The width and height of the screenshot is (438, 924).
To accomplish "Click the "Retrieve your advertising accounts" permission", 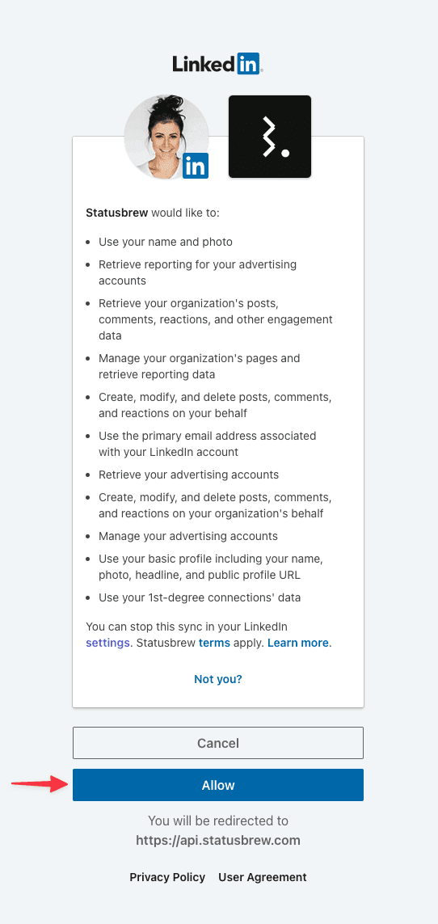I will click(188, 475).
